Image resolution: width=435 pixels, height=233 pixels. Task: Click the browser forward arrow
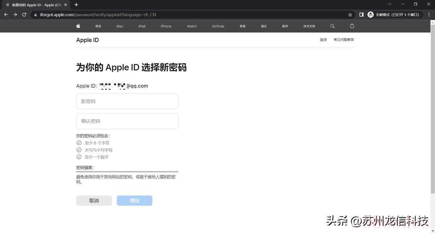pos(15,14)
